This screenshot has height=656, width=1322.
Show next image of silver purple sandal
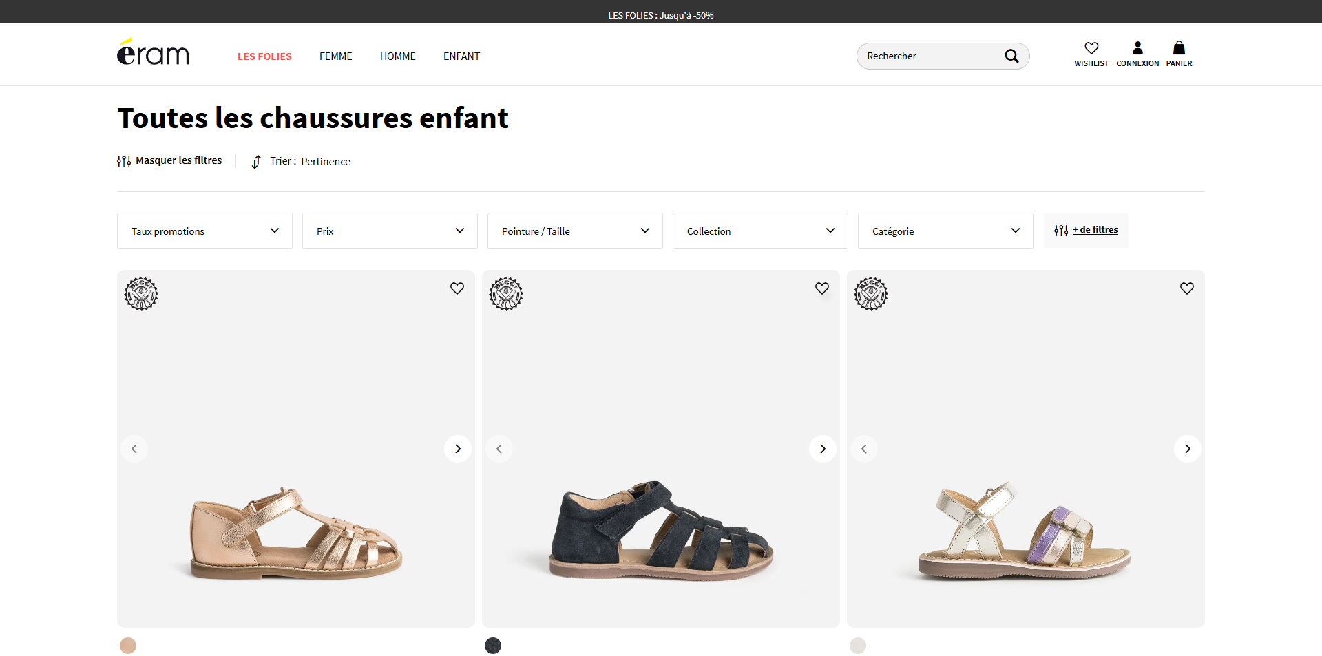[1188, 449]
